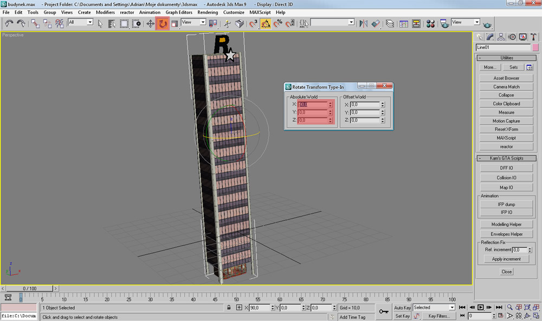Click the Undo arrow icon
The width and height of the screenshot is (542, 321).
point(9,23)
